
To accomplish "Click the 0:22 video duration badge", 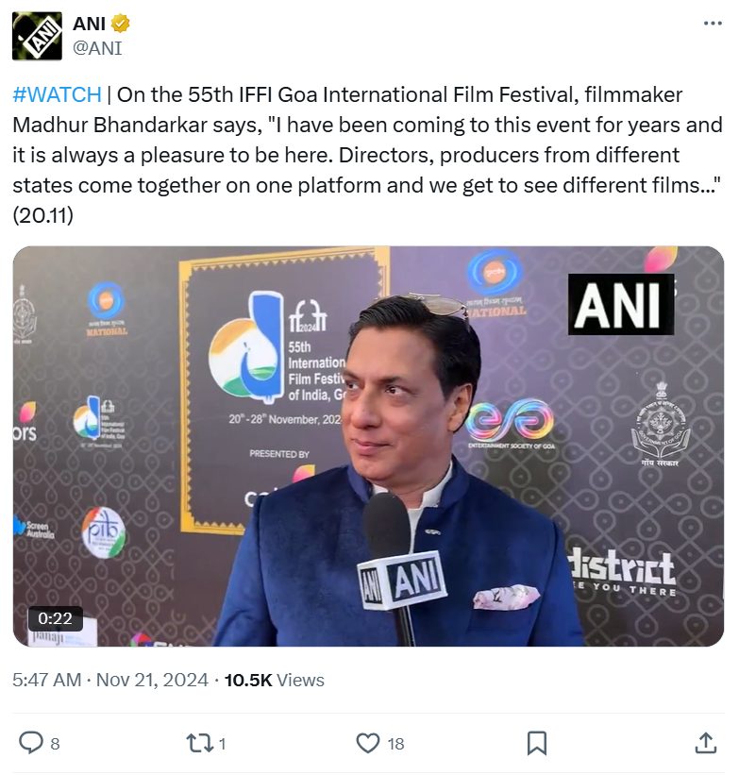I will pos(56,618).
